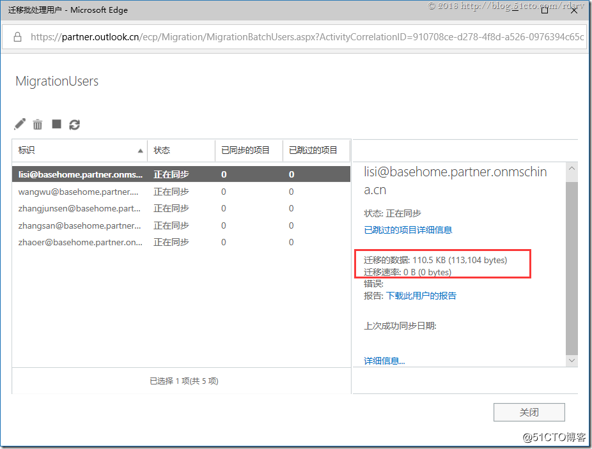Click the browser address bar URL
The image size is (592, 449).
point(307,37)
